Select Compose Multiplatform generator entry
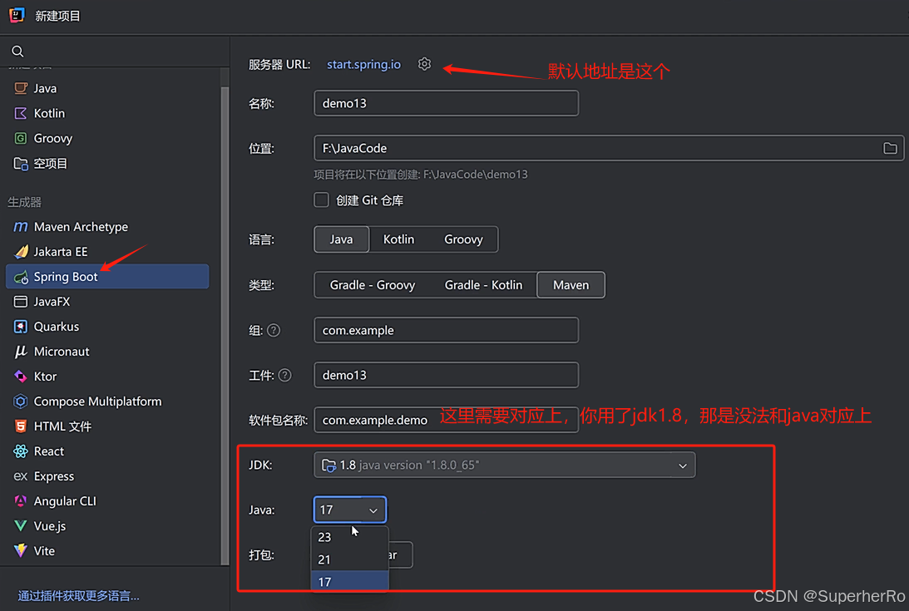This screenshot has width=909, height=611. [x=107, y=402]
